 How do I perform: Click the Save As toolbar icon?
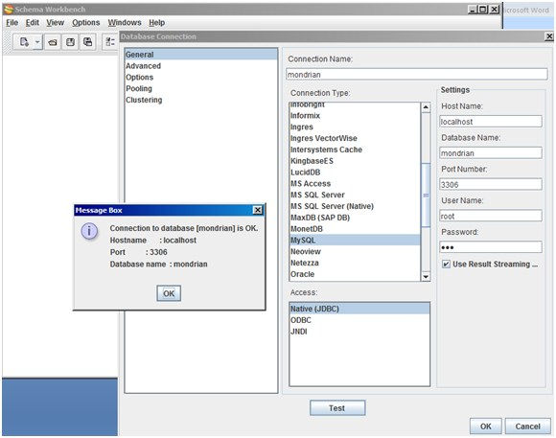(x=87, y=42)
